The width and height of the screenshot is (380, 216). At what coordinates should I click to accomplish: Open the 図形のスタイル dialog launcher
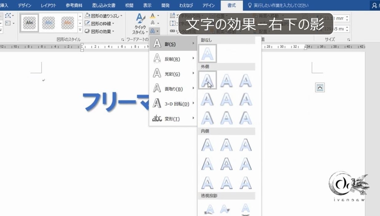click(122, 40)
